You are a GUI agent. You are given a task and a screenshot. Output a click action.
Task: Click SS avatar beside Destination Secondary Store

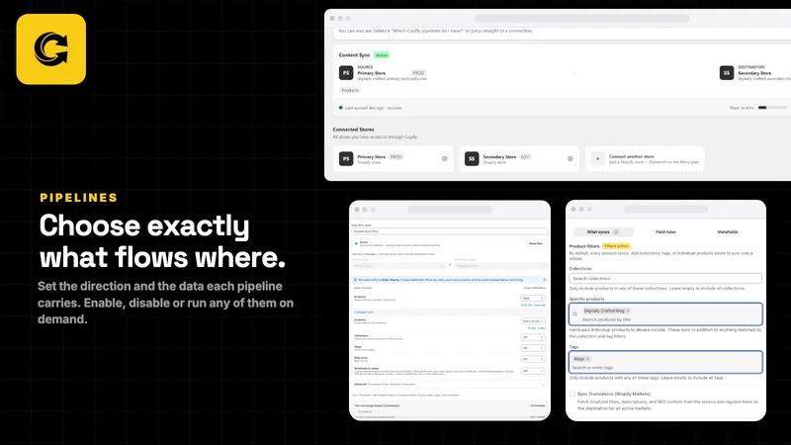pyautogui.click(x=727, y=73)
